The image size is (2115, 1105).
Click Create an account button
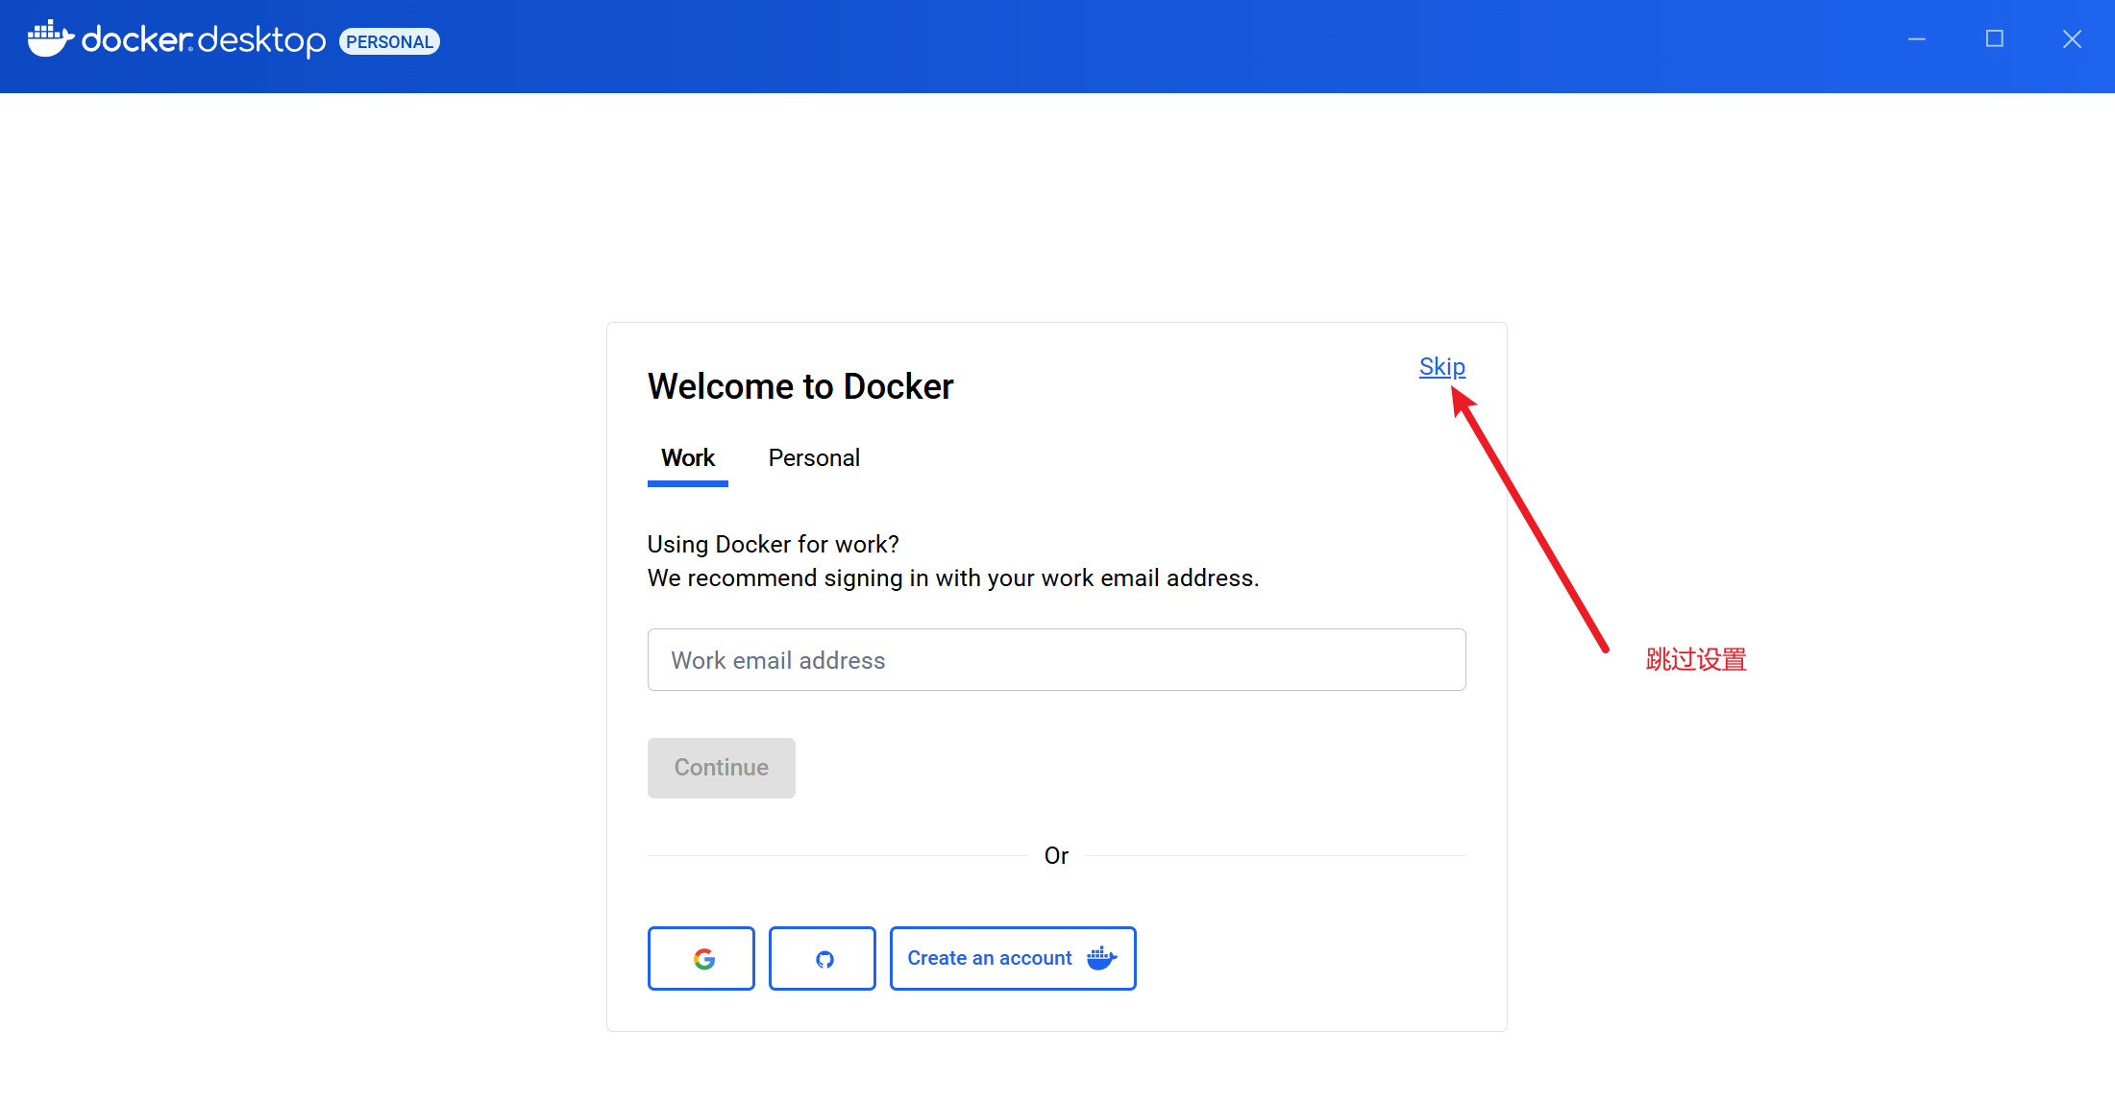pyautogui.click(x=1013, y=959)
